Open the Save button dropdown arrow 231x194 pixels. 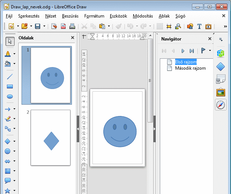tap(44, 26)
